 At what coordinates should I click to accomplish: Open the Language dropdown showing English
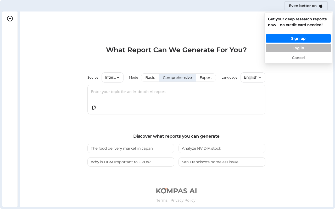pyautogui.click(x=253, y=78)
